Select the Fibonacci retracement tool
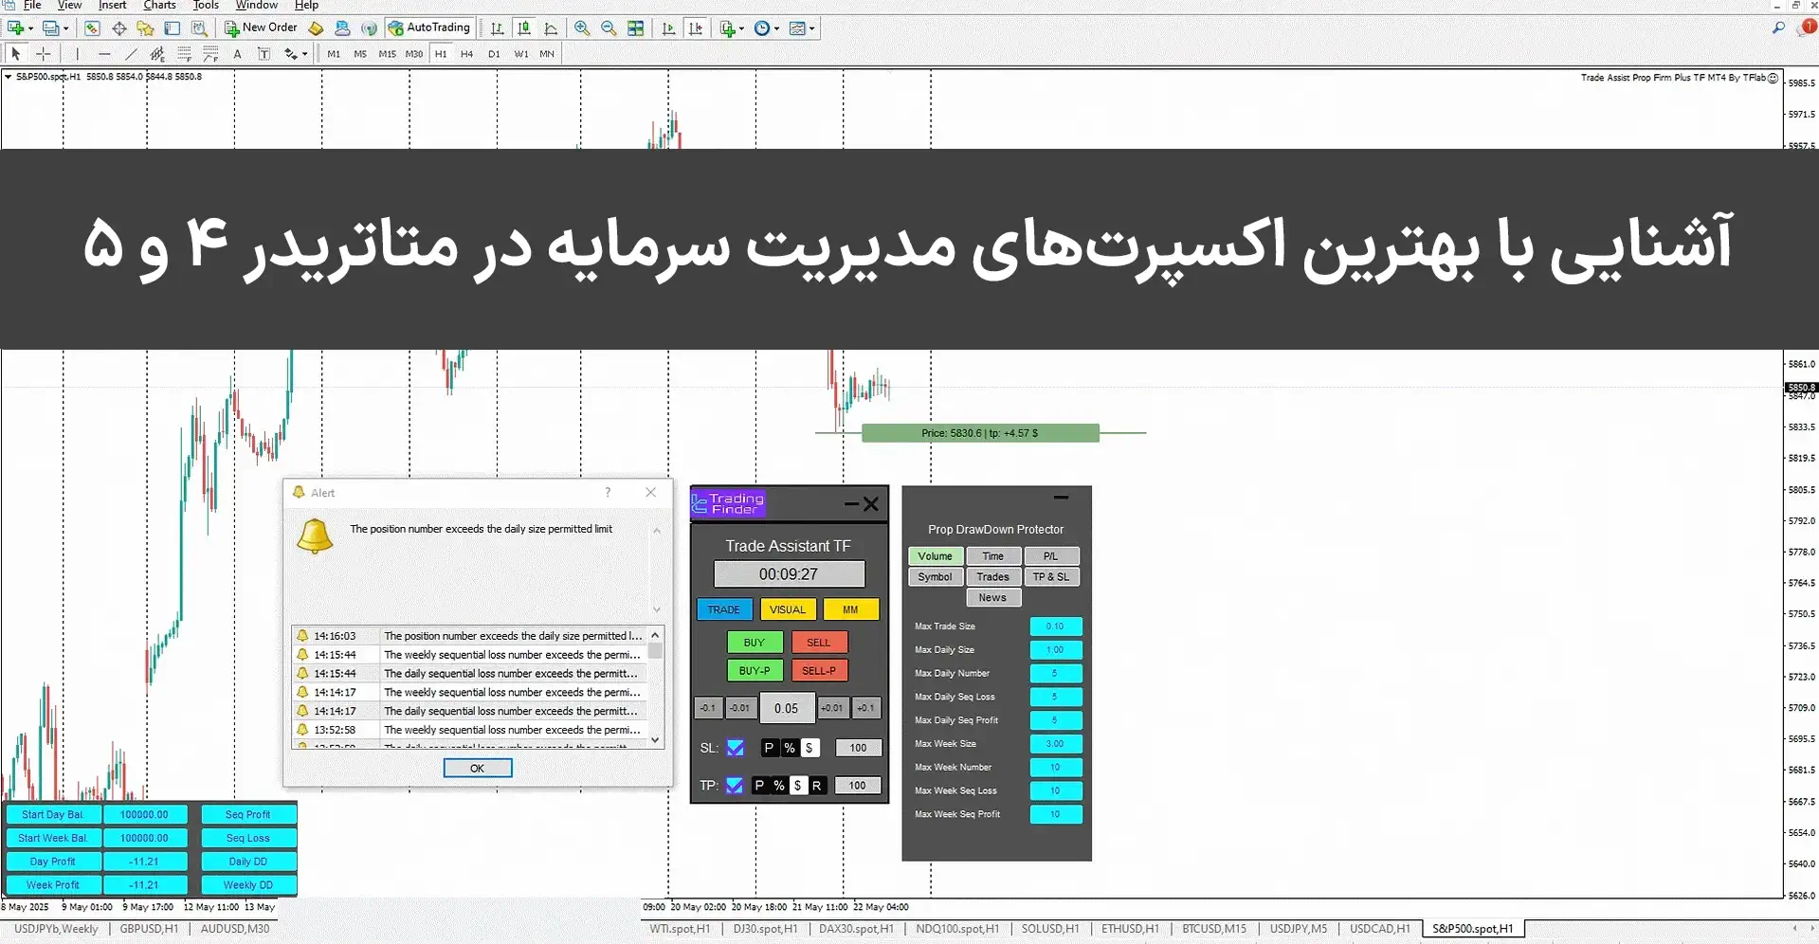The width and height of the screenshot is (1819, 944). coord(183,54)
